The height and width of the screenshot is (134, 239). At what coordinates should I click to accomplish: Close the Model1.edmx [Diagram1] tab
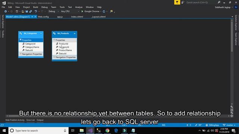(35, 17)
